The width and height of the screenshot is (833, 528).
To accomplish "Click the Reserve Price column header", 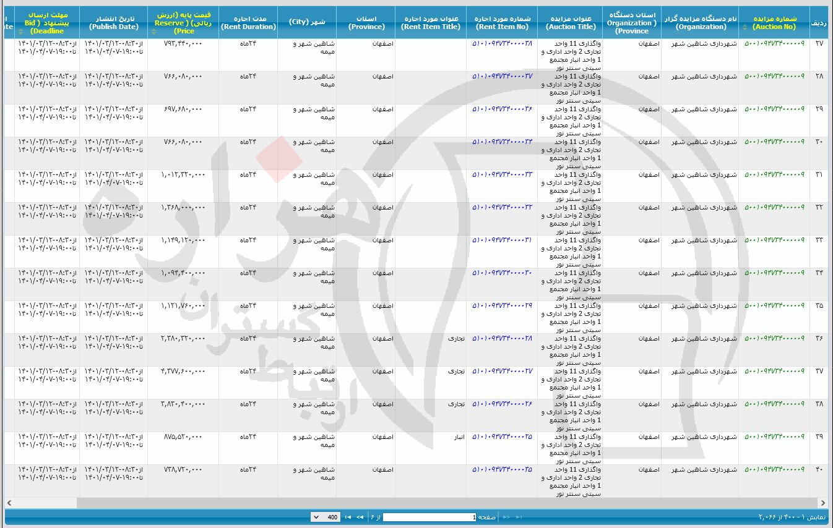I will [184, 23].
